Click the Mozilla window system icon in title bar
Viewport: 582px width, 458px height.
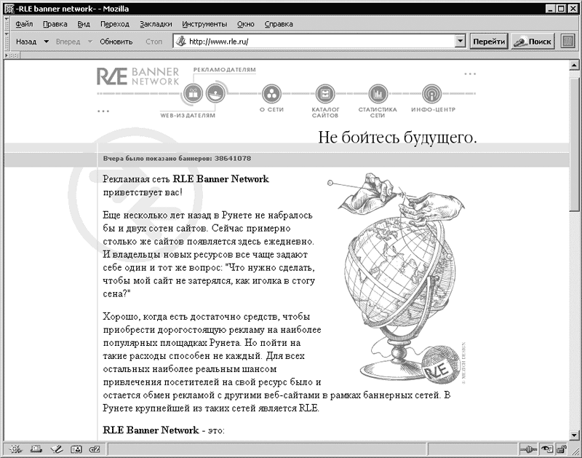pyautogui.click(x=9, y=9)
